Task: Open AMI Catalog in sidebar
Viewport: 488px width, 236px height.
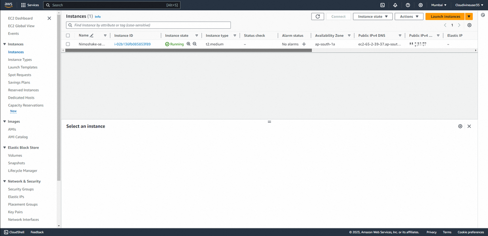Action: pos(18,137)
